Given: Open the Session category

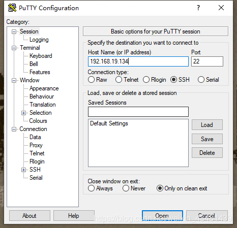Looking at the screenshot, I should [x=29, y=31].
